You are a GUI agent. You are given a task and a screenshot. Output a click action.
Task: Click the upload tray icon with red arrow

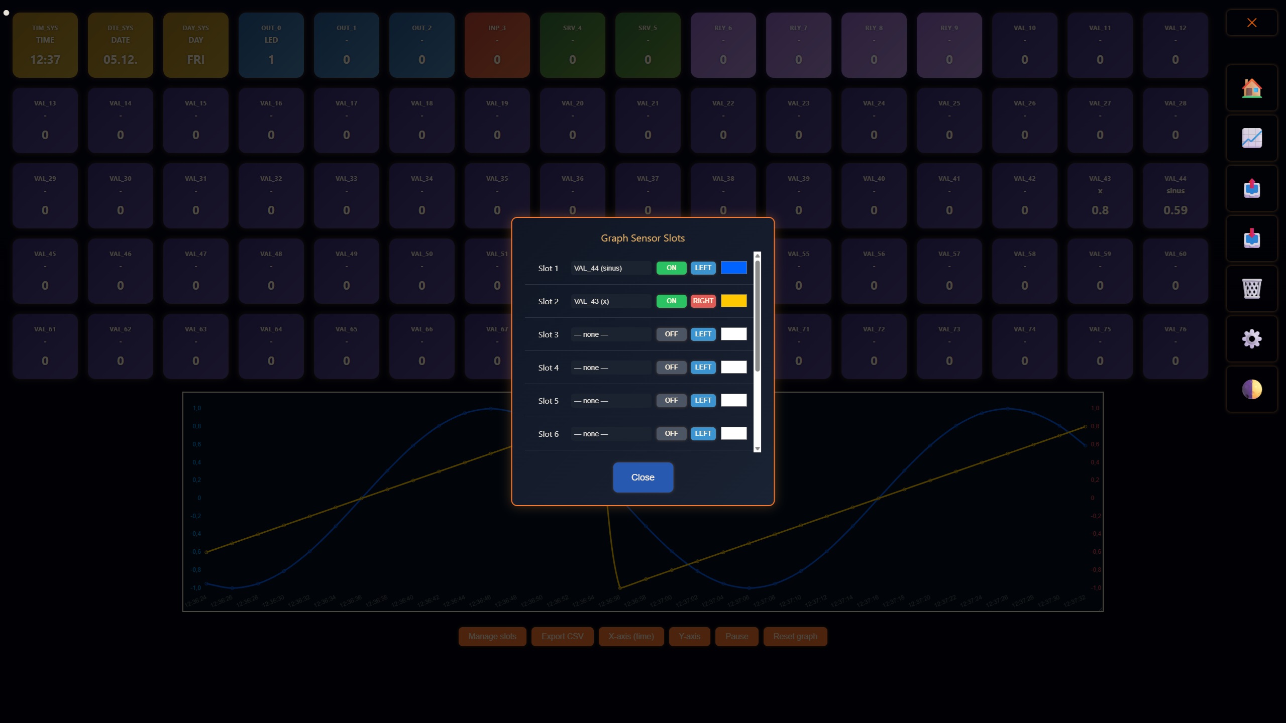(x=1251, y=189)
